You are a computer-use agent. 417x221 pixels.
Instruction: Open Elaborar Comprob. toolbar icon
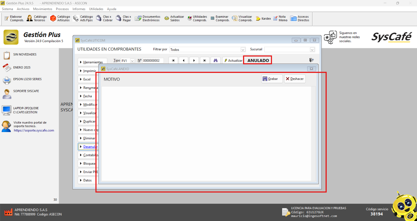pyautogui.click(x=14, y=19)
